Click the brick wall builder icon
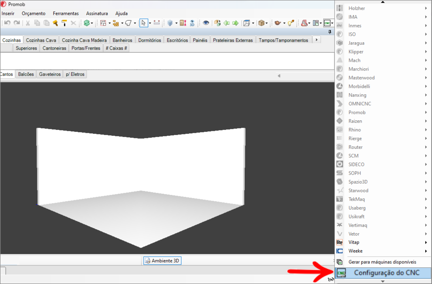This screenshot has height=284, width=432. click(x=116, y=23)
